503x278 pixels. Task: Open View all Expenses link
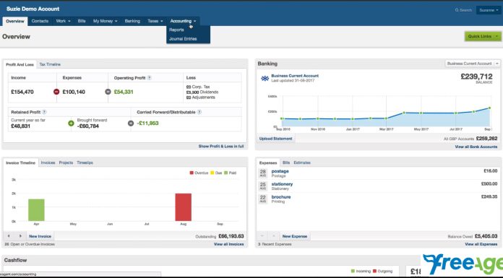481,244
